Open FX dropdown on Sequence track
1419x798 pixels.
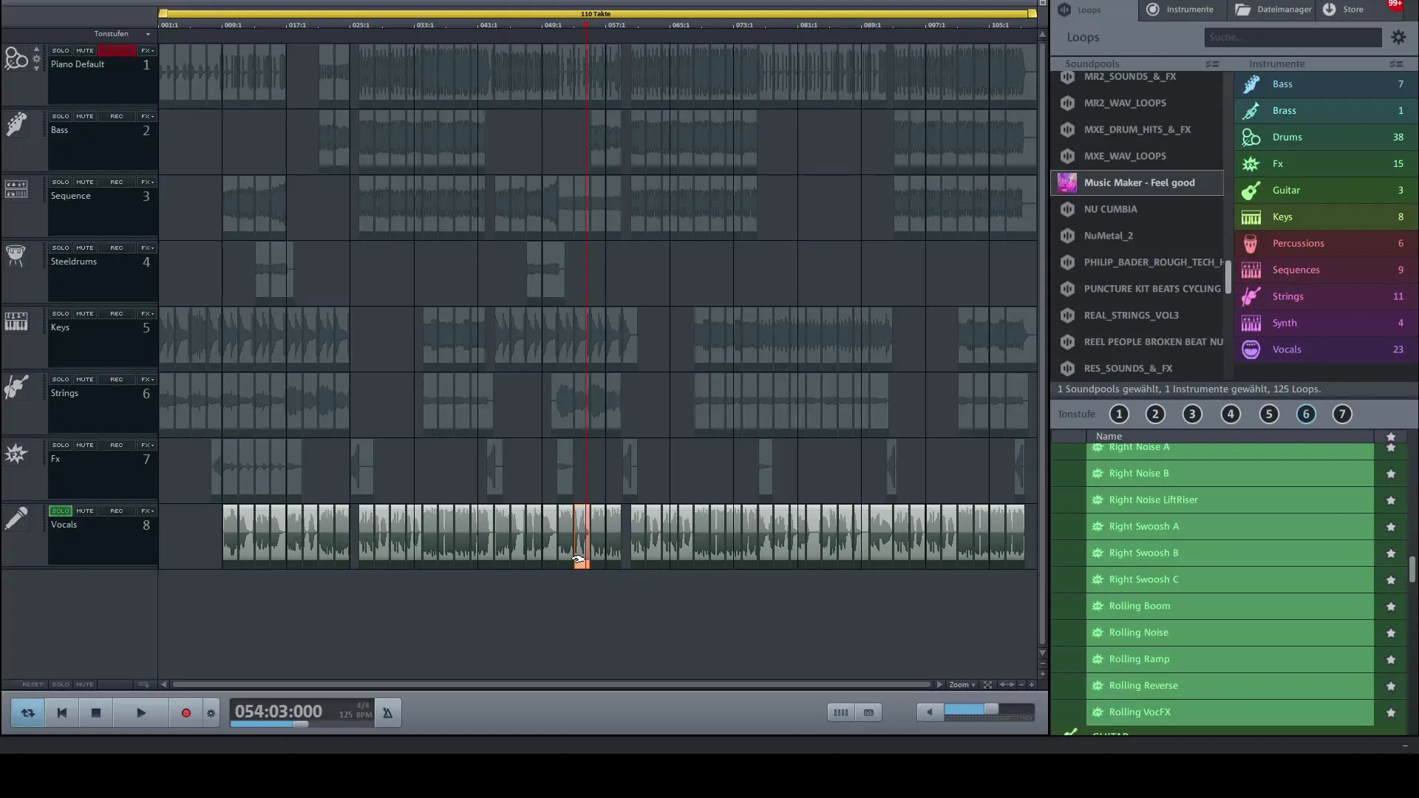click(148, 182)
